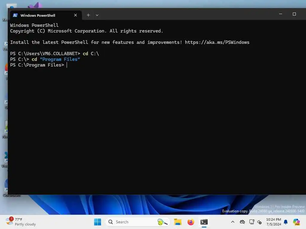
Task: Open the weather widget showing 77°F
Action: pyautogui.click(x=21, y=222)
